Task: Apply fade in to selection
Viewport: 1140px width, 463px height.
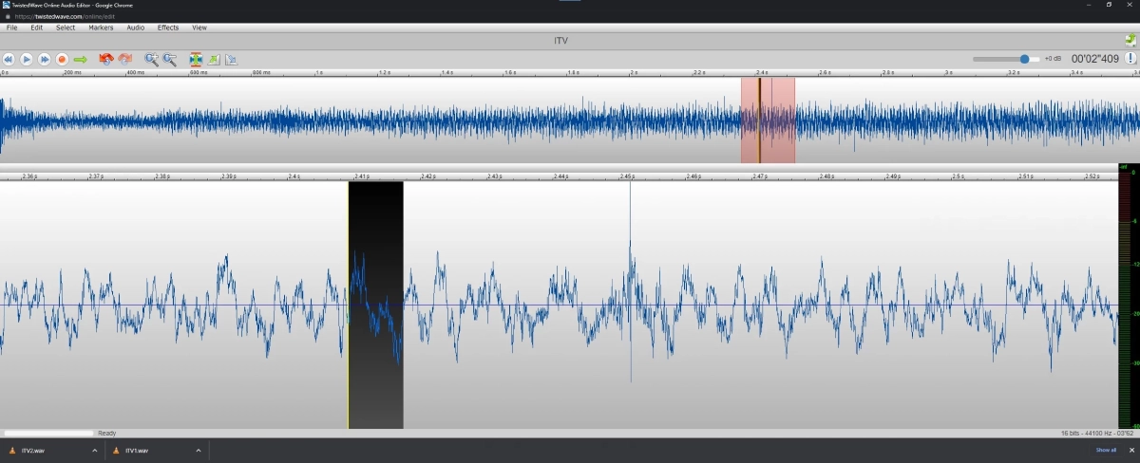Action: point(214,59)
